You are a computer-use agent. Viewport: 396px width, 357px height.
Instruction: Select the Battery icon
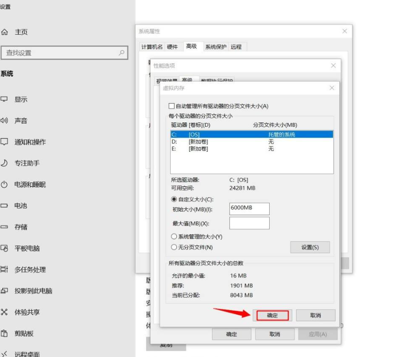tap(4, 206)
